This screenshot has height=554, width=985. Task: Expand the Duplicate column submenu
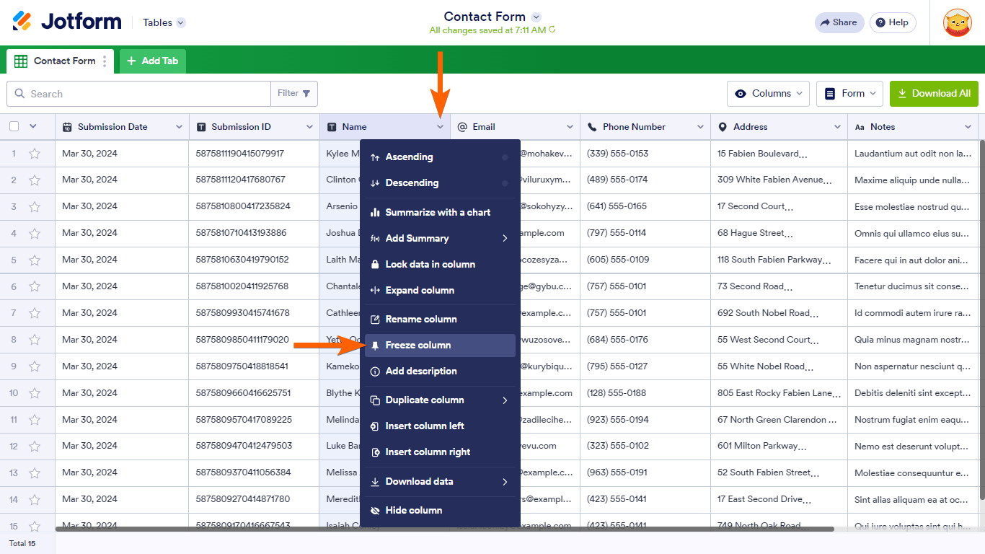[425, 400]
